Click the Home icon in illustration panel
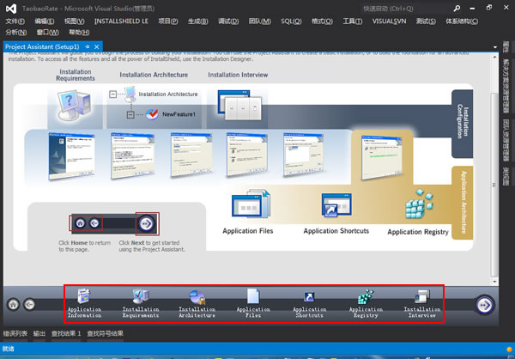515x359 pixels. (80, 223)
